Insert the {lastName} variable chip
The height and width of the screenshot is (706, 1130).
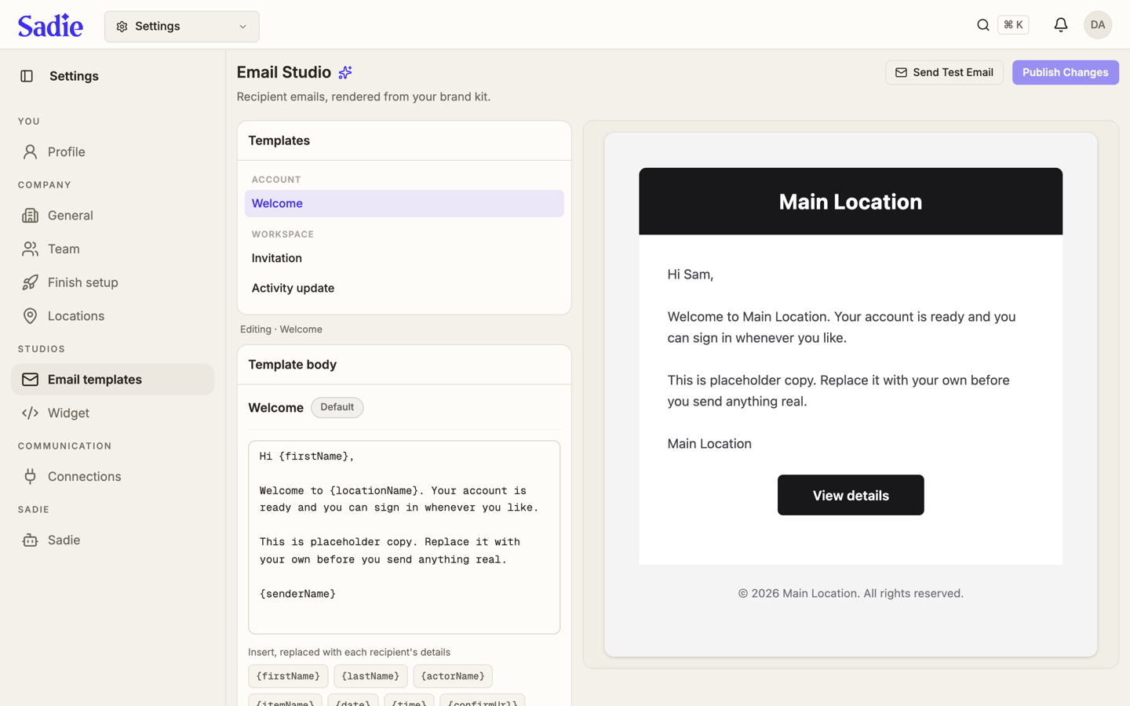[x=370, y=676]
